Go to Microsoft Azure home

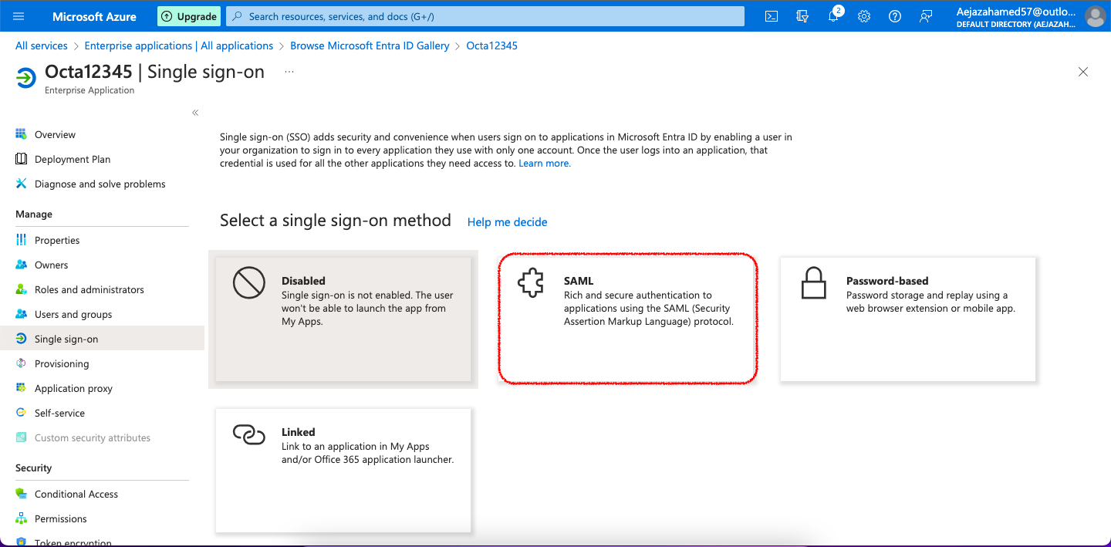(94, 16)
